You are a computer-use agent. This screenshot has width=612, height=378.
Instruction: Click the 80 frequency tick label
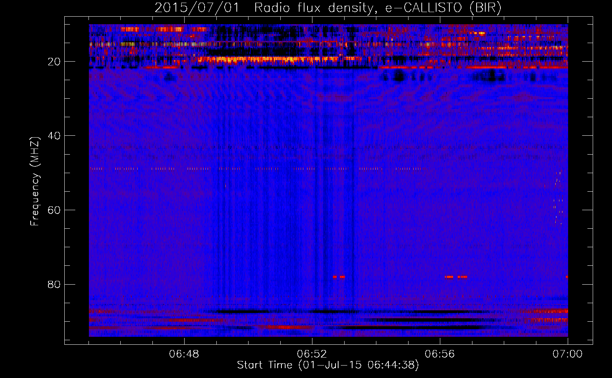tap(54, 284)
